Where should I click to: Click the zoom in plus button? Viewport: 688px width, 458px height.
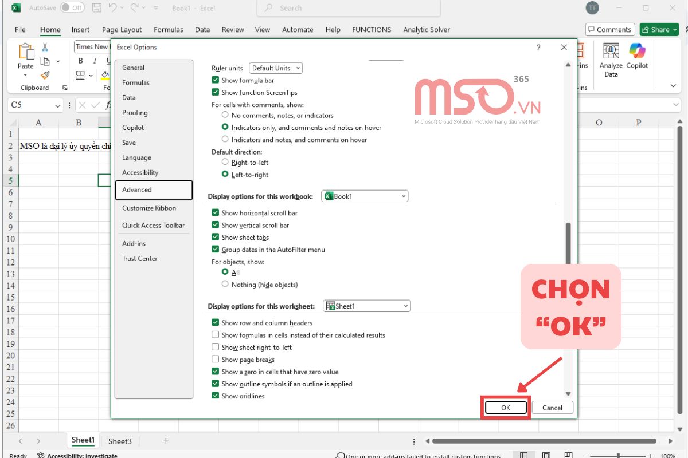(650, 456)
